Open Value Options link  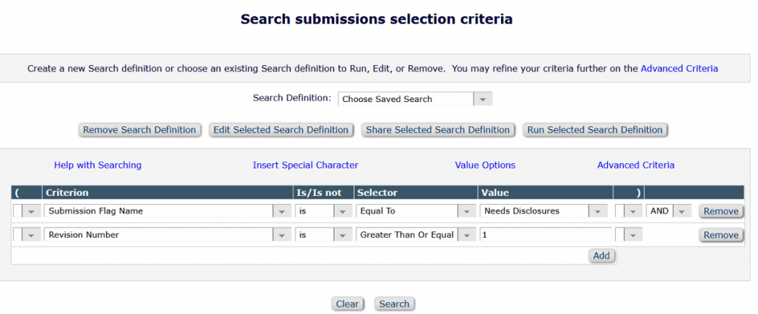(x=485, y=165)
